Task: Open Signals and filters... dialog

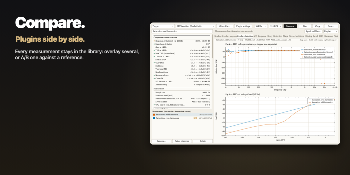Action: point(313,31)
